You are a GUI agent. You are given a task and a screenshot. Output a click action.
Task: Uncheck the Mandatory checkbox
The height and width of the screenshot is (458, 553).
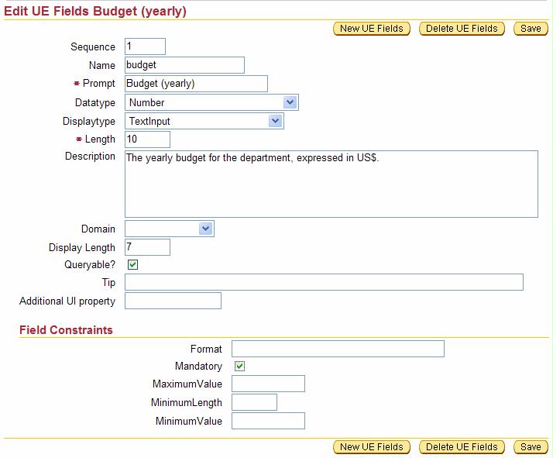click(239, 367)
